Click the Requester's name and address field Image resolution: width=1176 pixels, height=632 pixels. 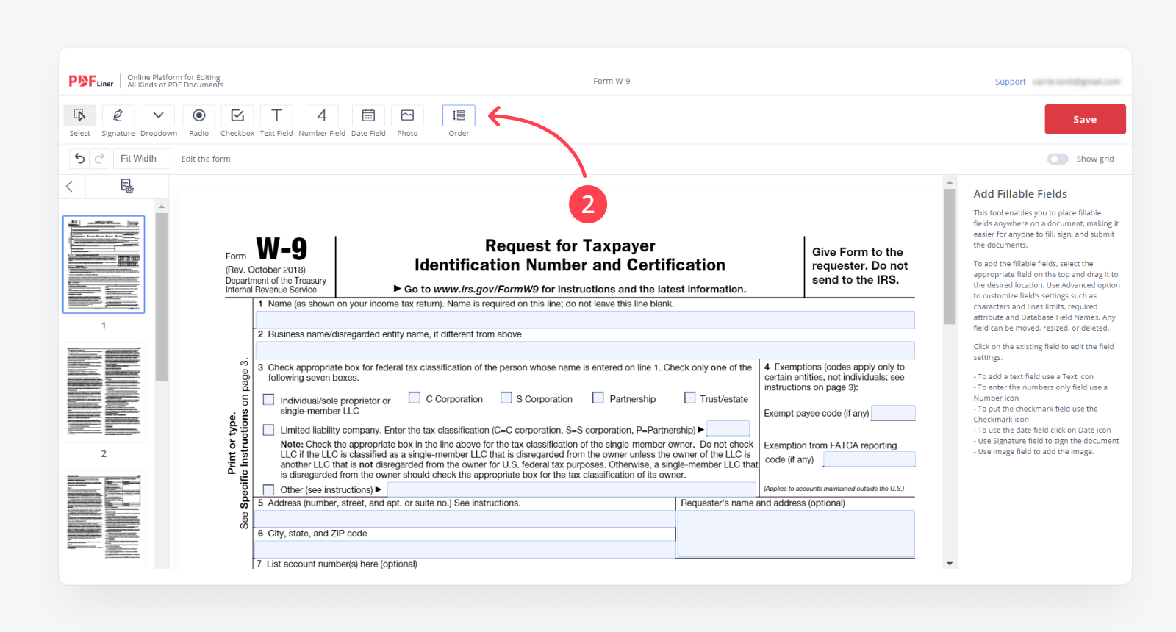tap(795, 534)
